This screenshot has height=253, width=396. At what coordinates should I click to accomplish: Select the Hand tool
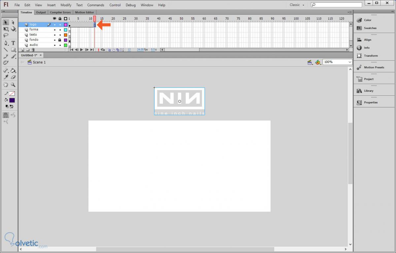pos(6,85)
